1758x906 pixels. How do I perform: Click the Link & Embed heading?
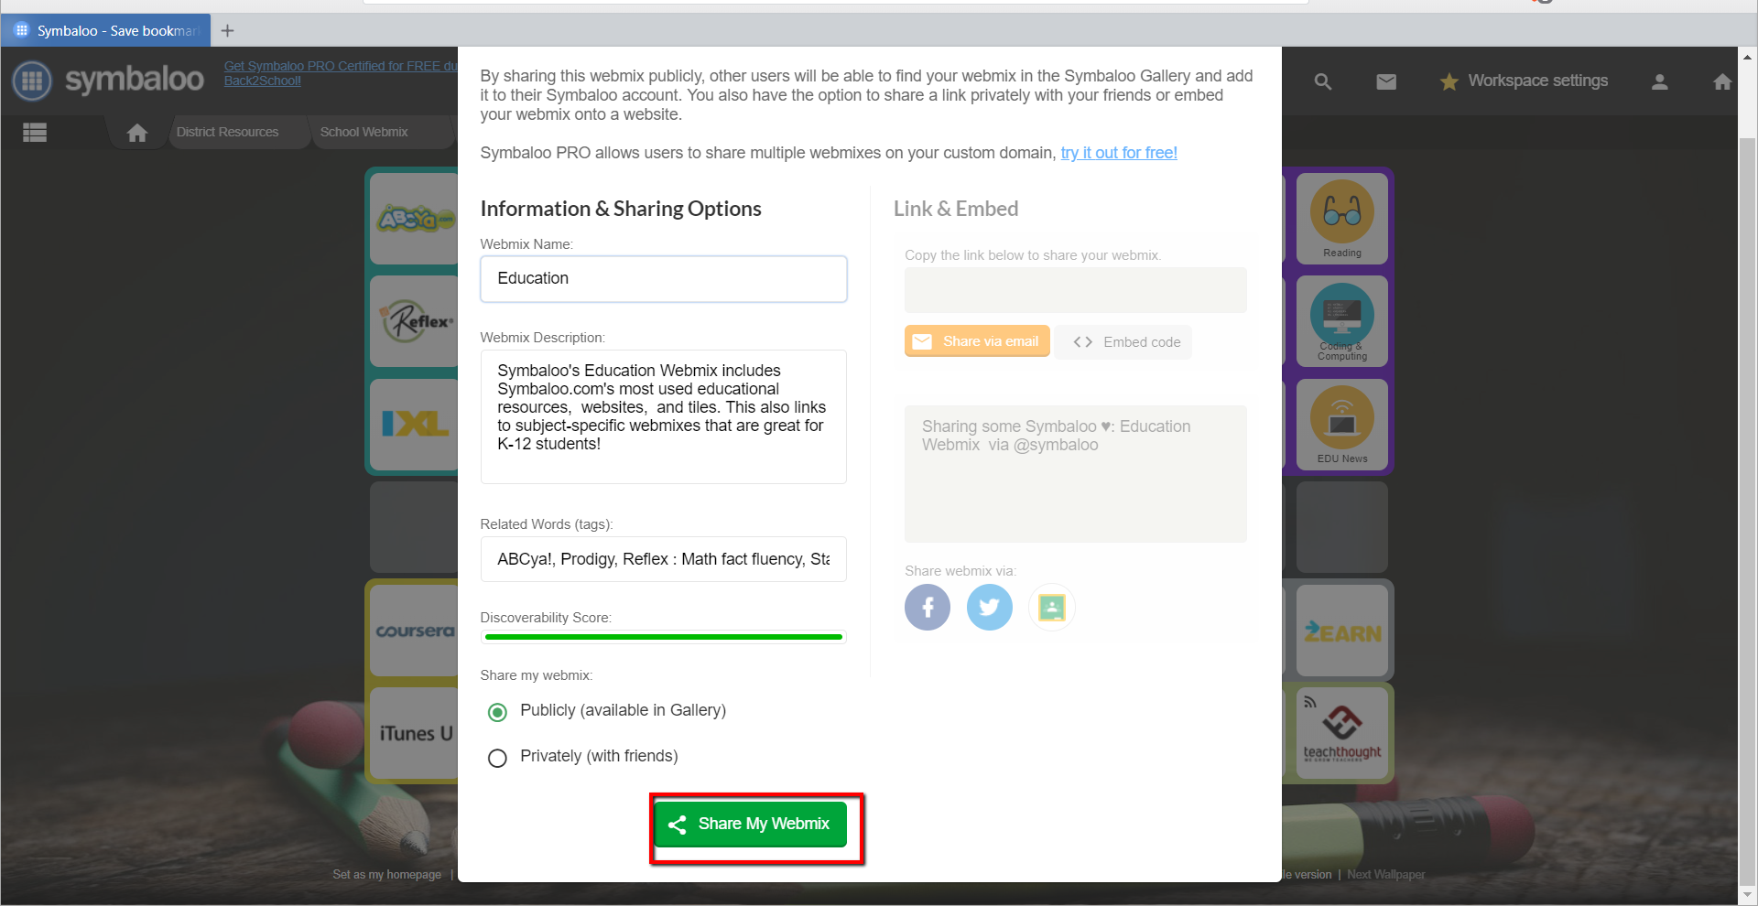[956, 209]
